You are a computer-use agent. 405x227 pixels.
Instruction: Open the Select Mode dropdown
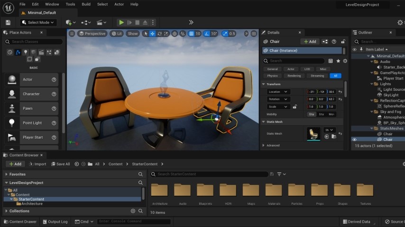click(39, 22)
